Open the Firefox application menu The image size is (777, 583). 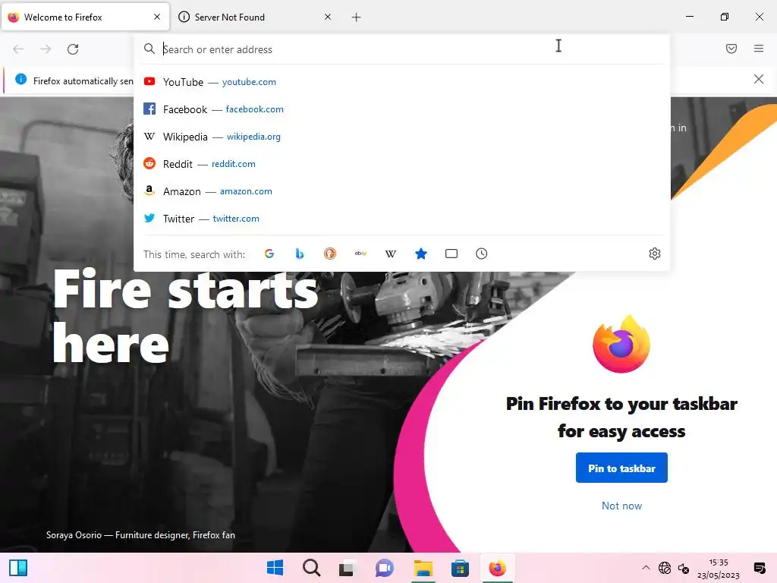(x=758, y=49)
